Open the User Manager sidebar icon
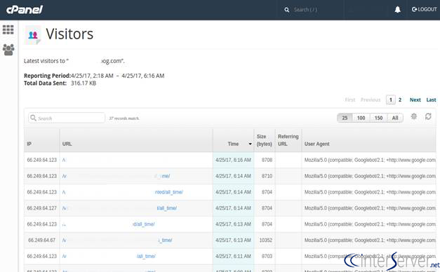Screen dimensions: 440x272 [8, 50]
